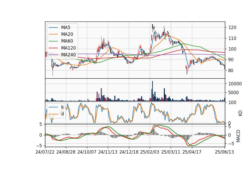Click the orange line sample beside MA20

53,34
